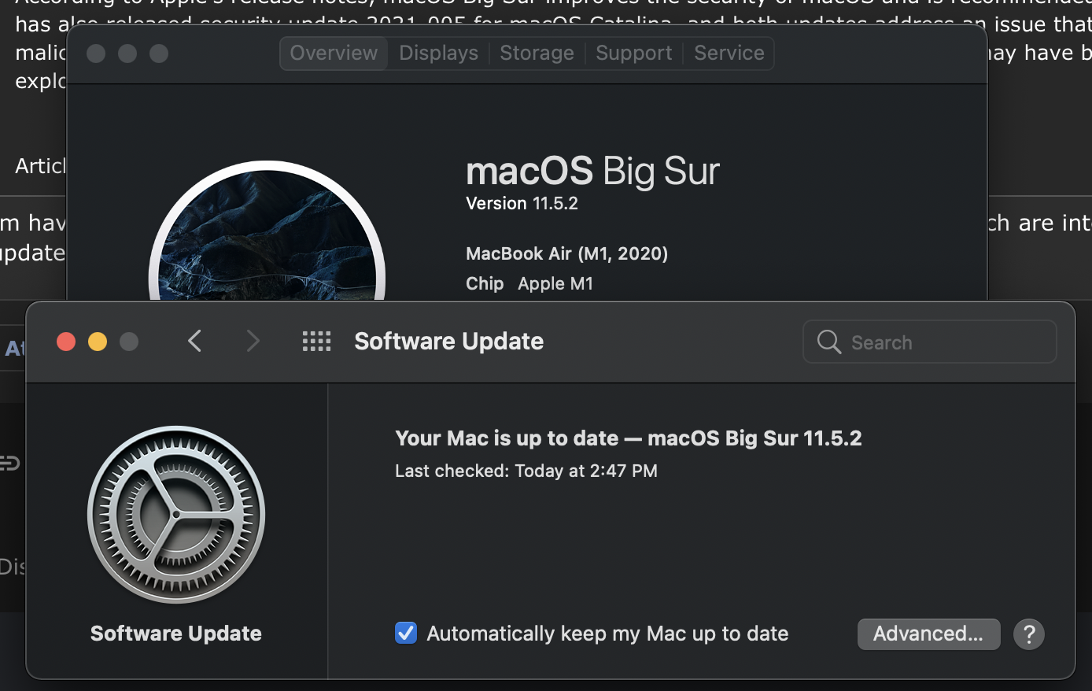The image size is (1092, 691).
Task: Click the magnifier icon in Search field
Action: click(829, 342)
